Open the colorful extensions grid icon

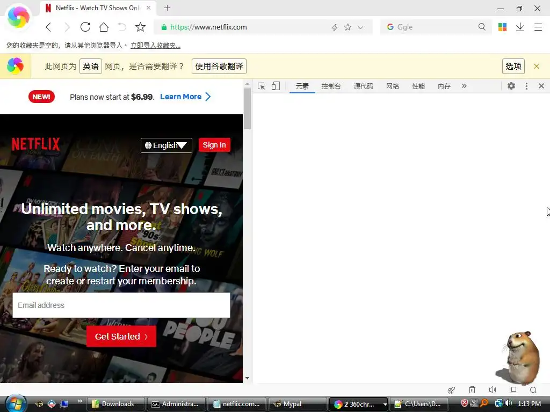click(x=502, y=27)
